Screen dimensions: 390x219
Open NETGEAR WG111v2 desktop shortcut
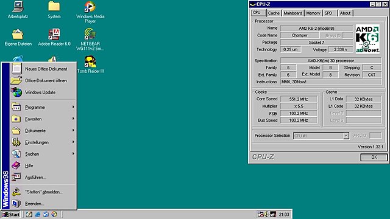click(90, 39)
